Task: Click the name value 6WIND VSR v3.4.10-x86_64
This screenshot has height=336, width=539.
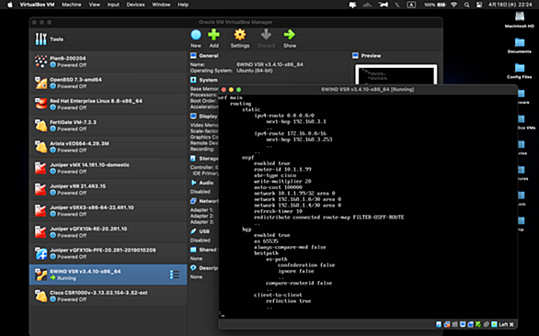Action: point(269,64)
